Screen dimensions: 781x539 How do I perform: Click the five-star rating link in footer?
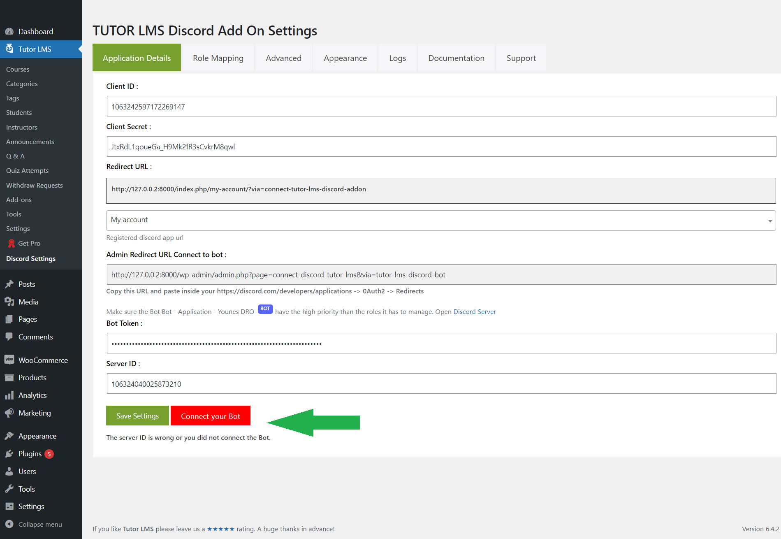pos(220,529)
